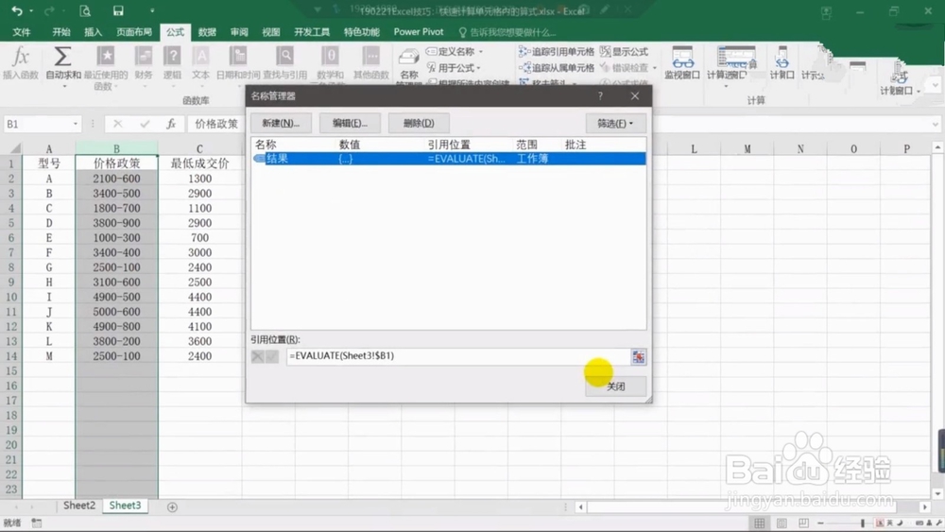Open the Text functions icon
The height and width of the screenshot is (532, 945).
click(200, 56)
